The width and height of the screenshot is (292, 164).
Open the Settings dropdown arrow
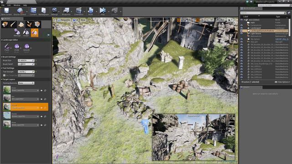coord(59,12)
